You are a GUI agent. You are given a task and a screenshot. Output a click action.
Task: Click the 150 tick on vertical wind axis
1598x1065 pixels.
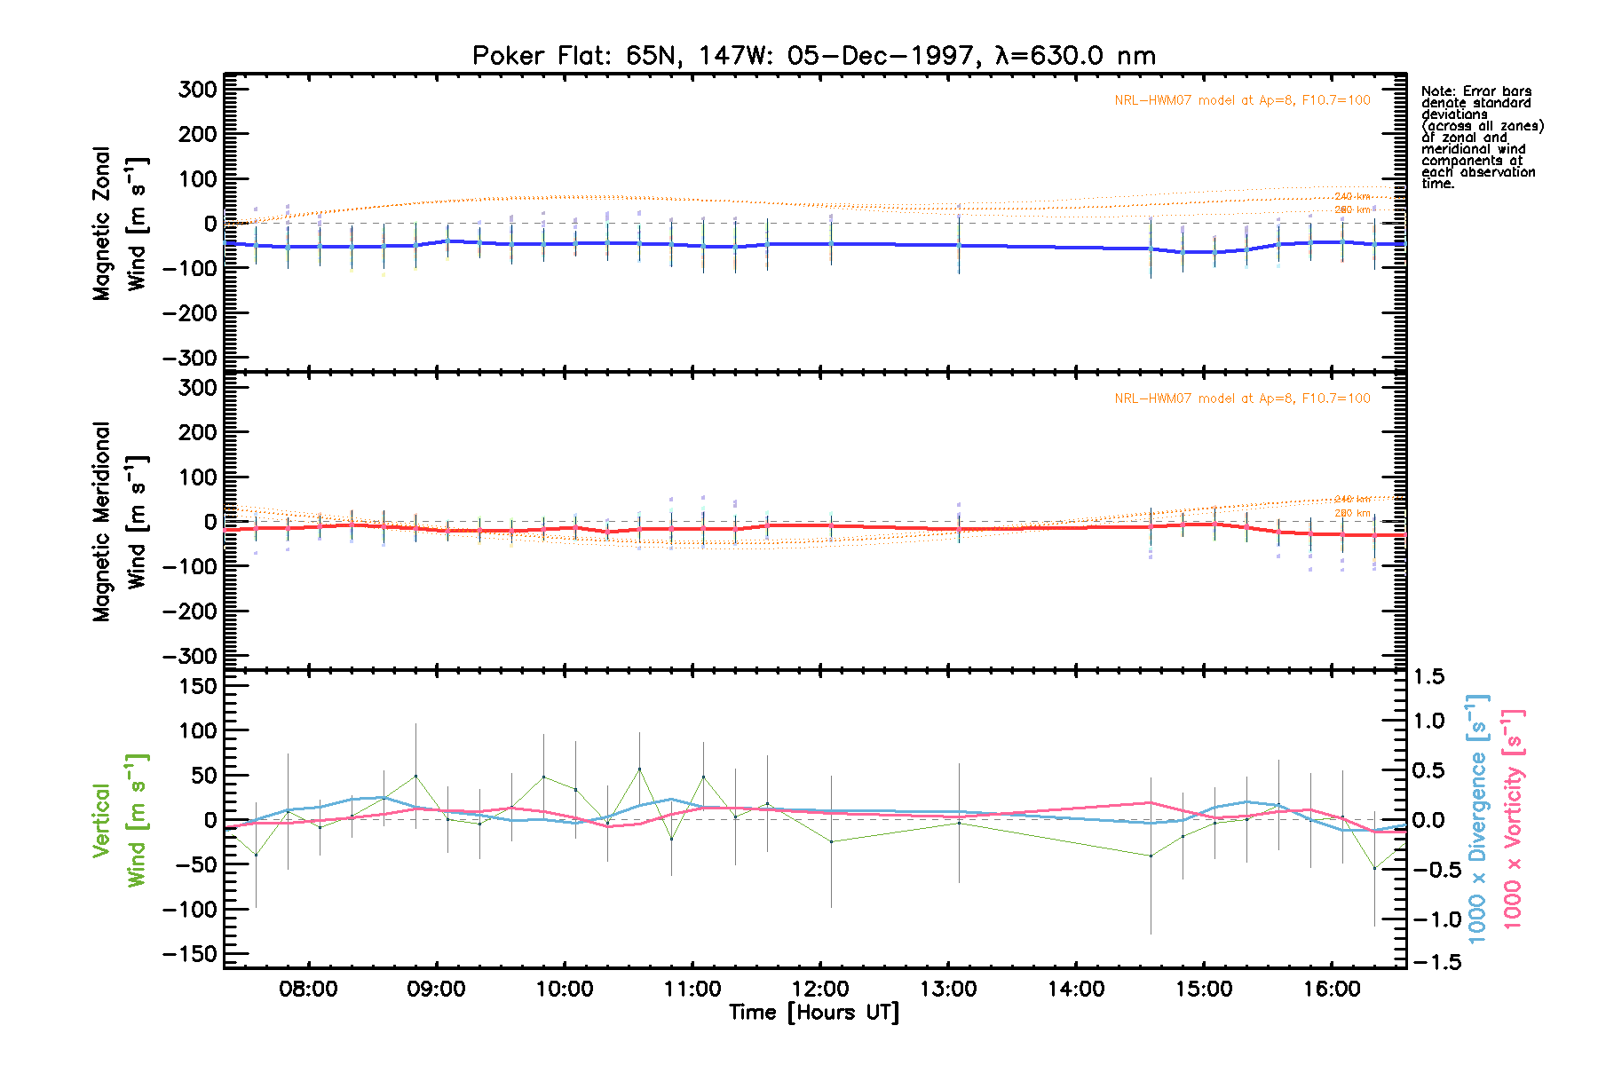pyautogui.click(x=197, y=686)
